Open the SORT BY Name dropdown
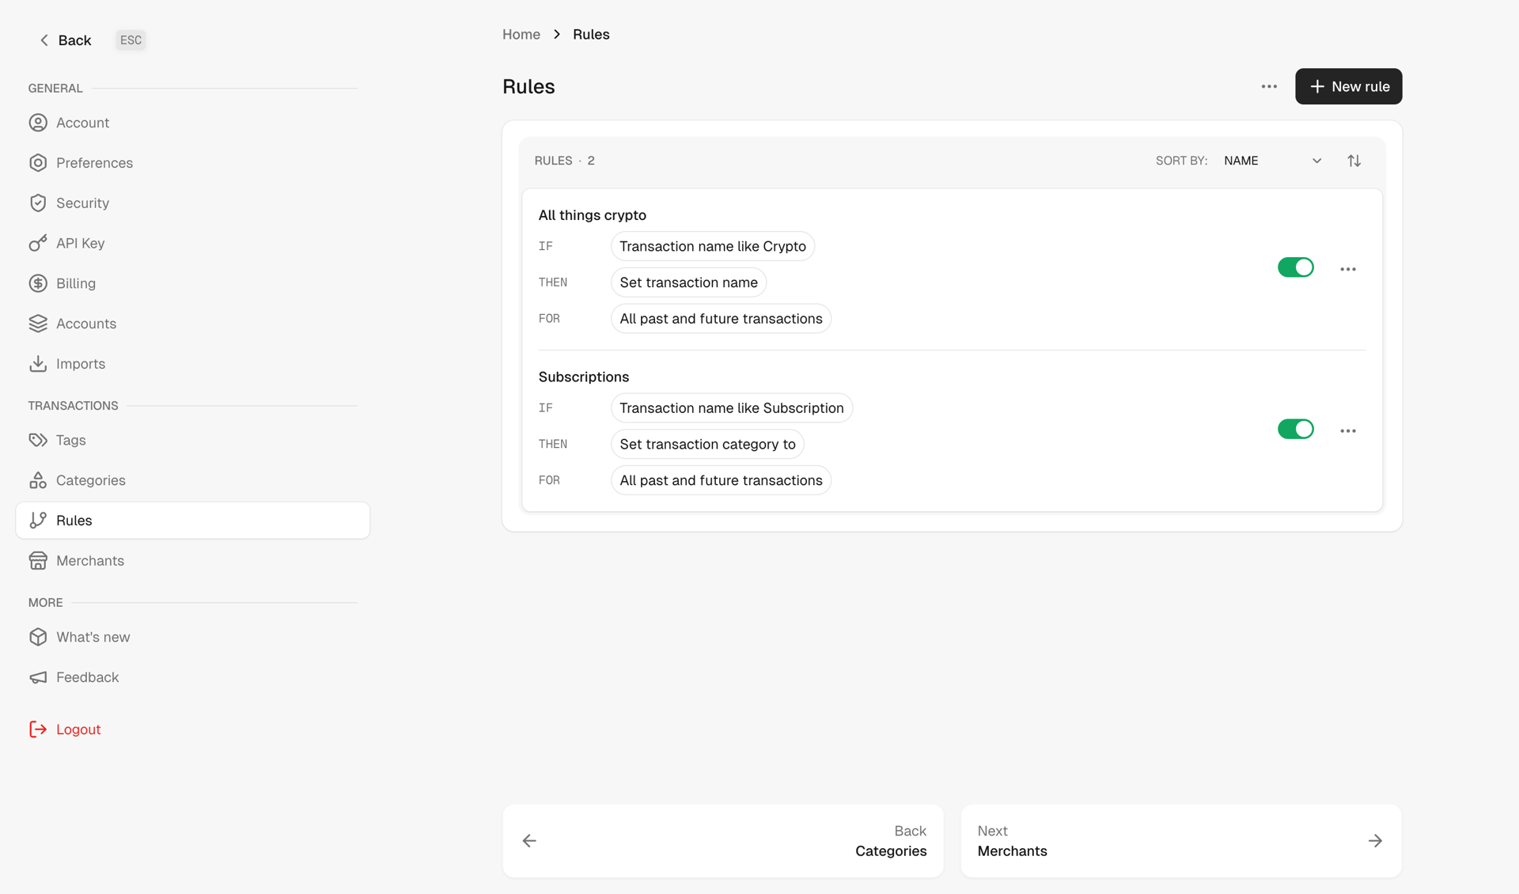The height and width of the screenshot is (894, 1519). click(1270, 160)
